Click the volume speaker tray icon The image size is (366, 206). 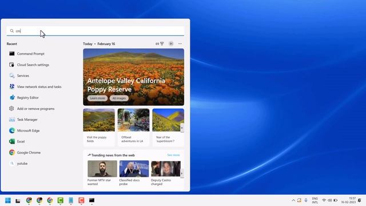(329, 200)
